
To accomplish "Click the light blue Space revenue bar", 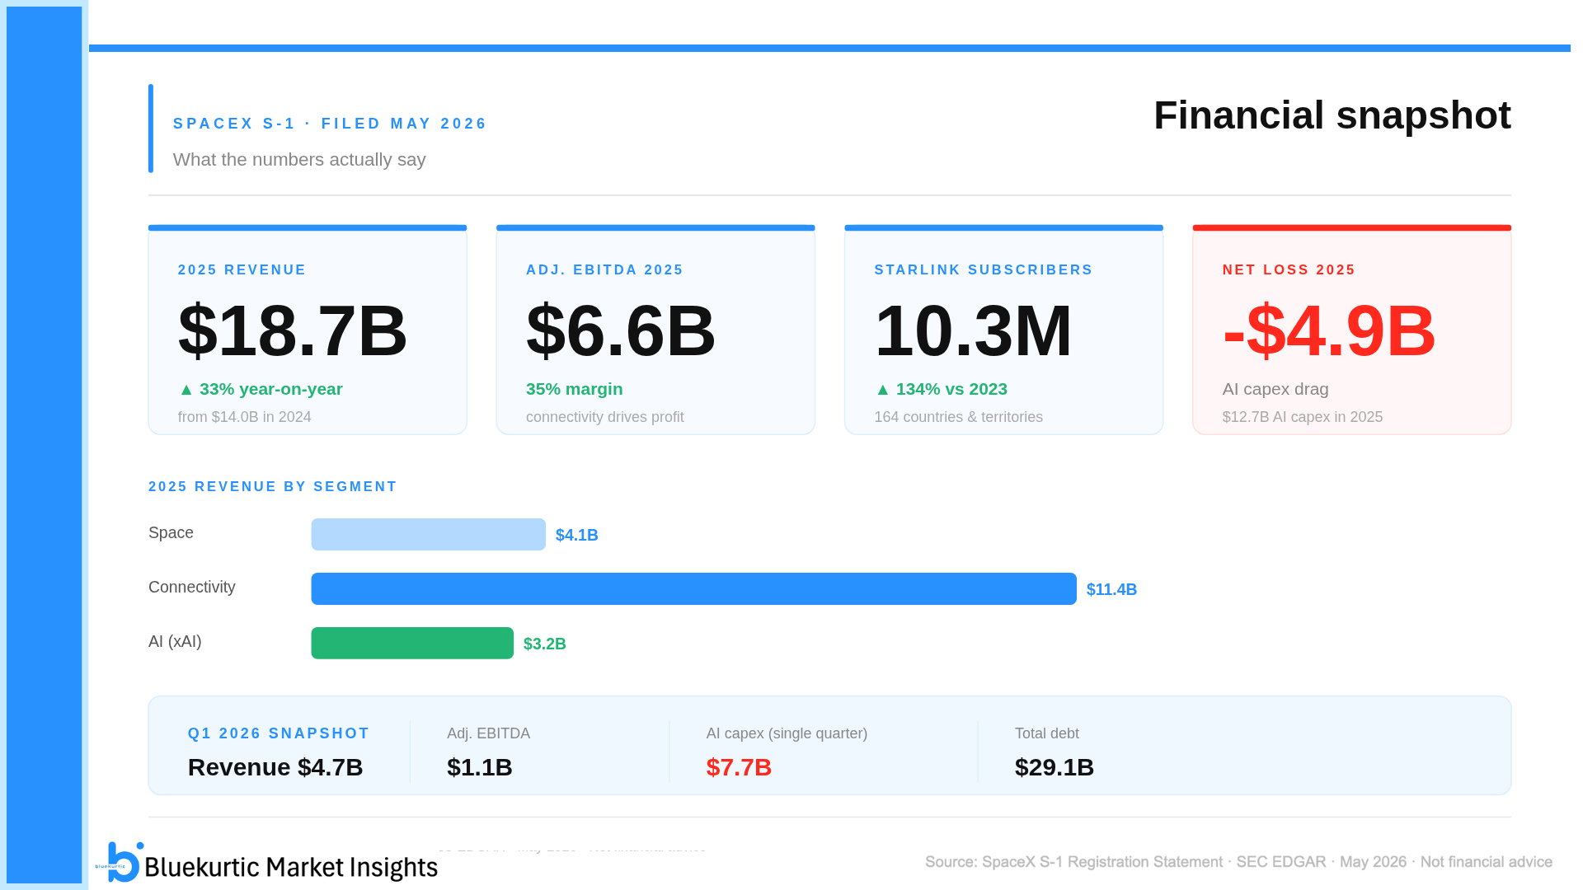I will (428, 534).
